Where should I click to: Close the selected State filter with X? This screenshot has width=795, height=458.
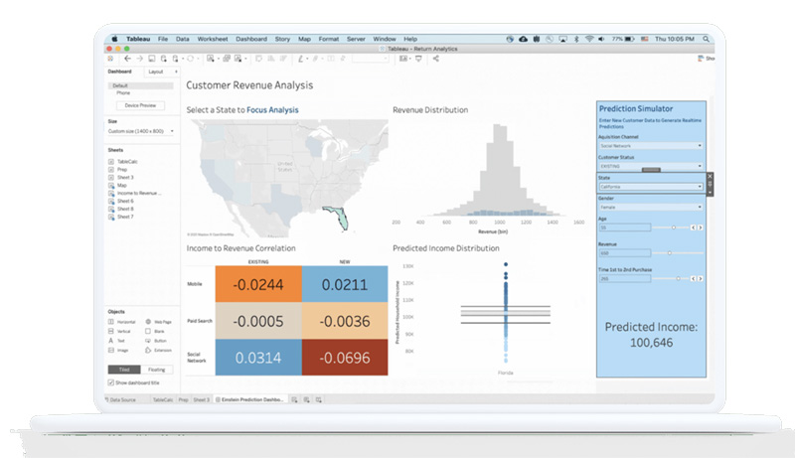click(710, 176)
